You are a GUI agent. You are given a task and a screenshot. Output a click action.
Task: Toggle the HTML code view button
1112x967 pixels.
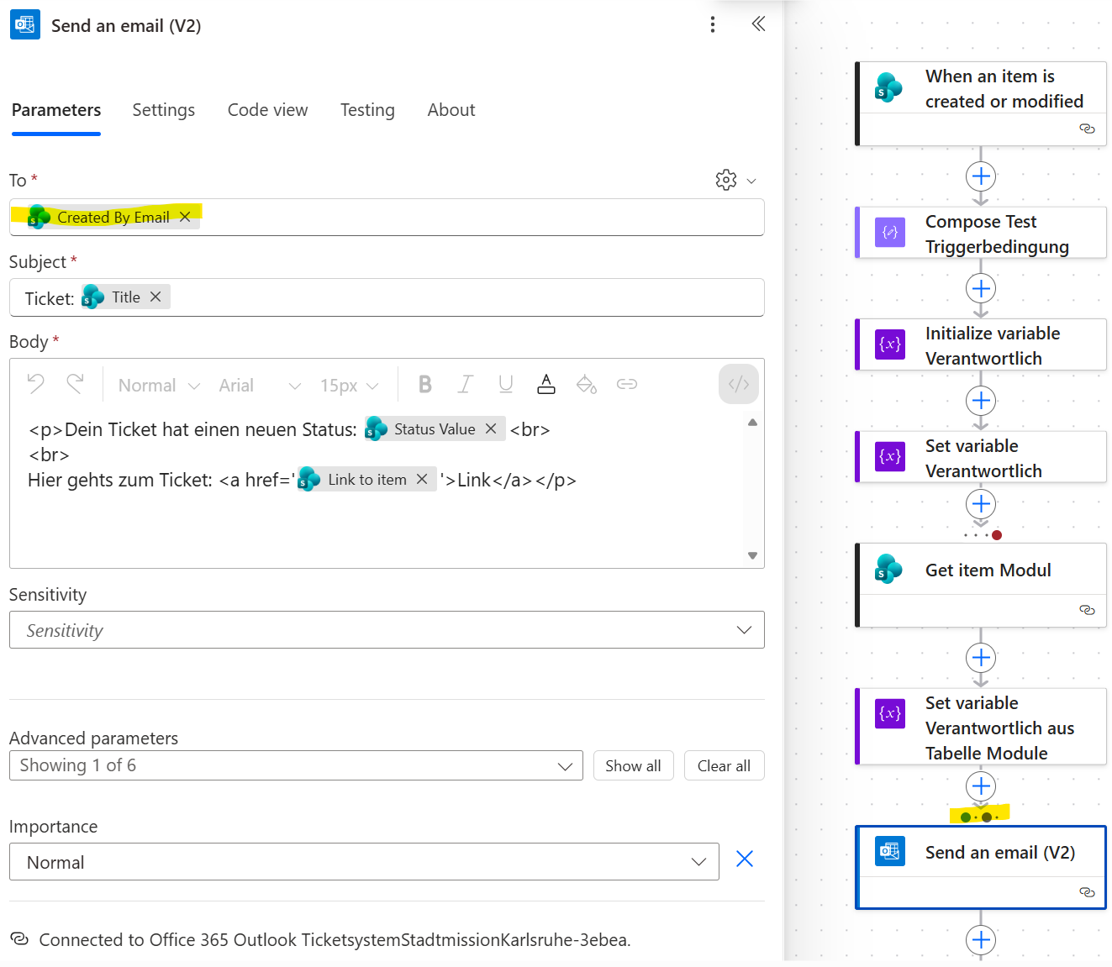tap(739, 385)
